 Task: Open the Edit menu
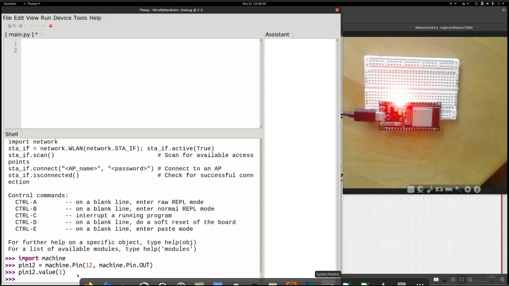click(19, 18)
